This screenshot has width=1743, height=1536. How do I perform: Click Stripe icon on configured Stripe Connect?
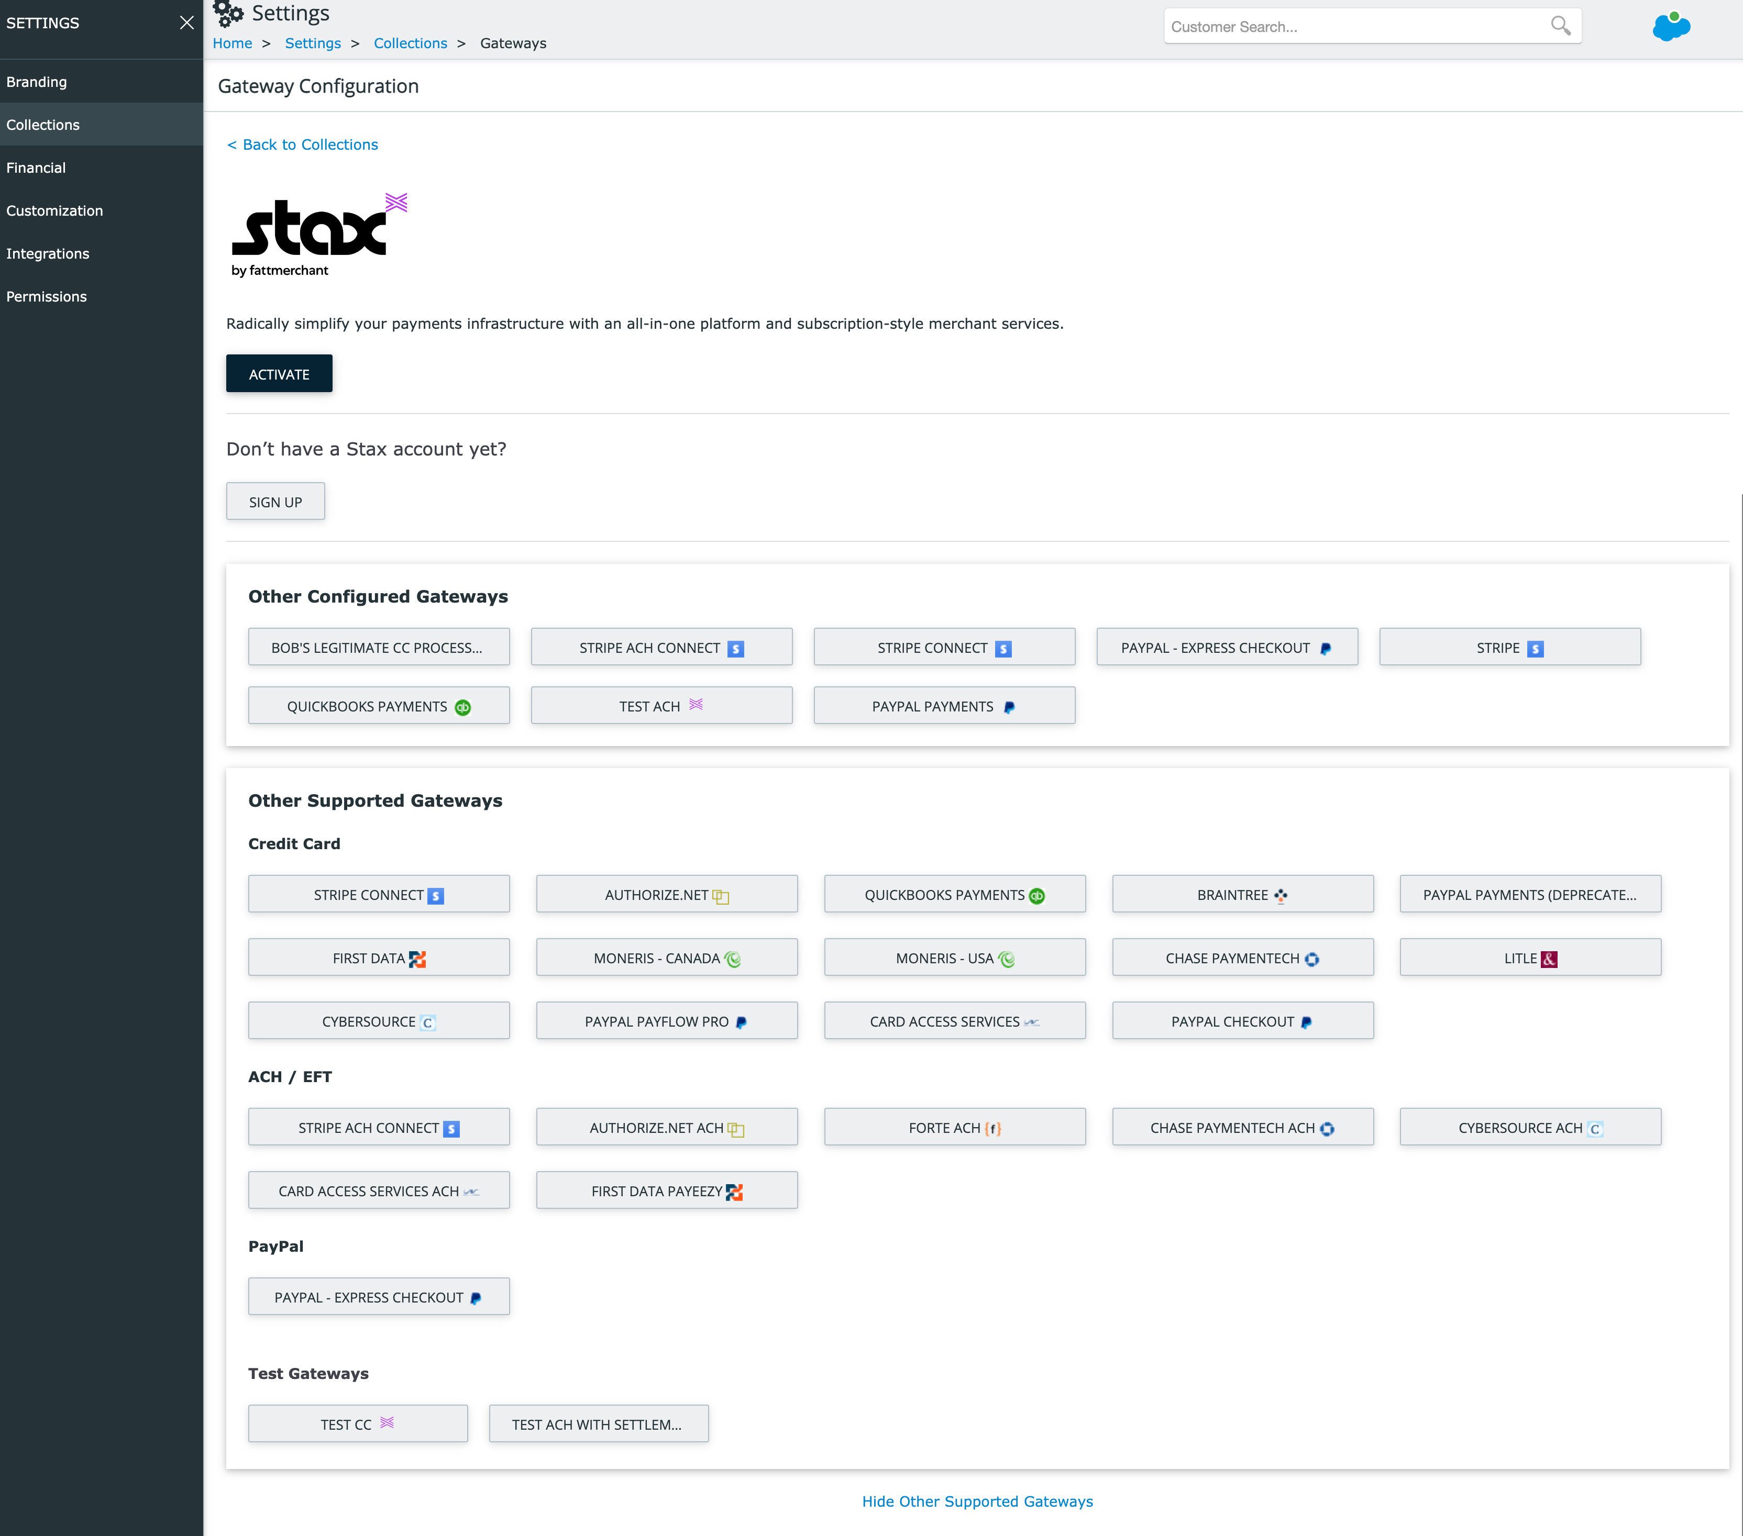click(x=1003, y=650)
